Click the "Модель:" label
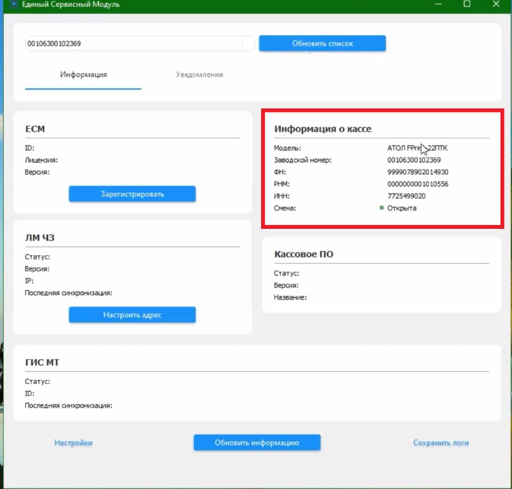This screenshot has height=489, width=512. click(x=287, y=148)
